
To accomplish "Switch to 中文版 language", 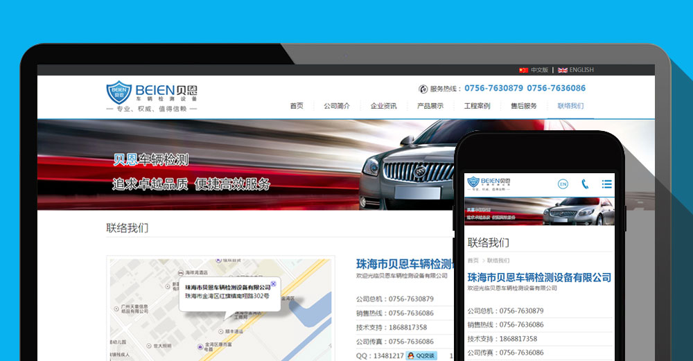I will (539, 70).
